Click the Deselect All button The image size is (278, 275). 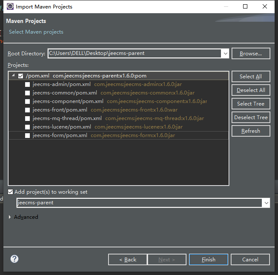click(251, 90)
